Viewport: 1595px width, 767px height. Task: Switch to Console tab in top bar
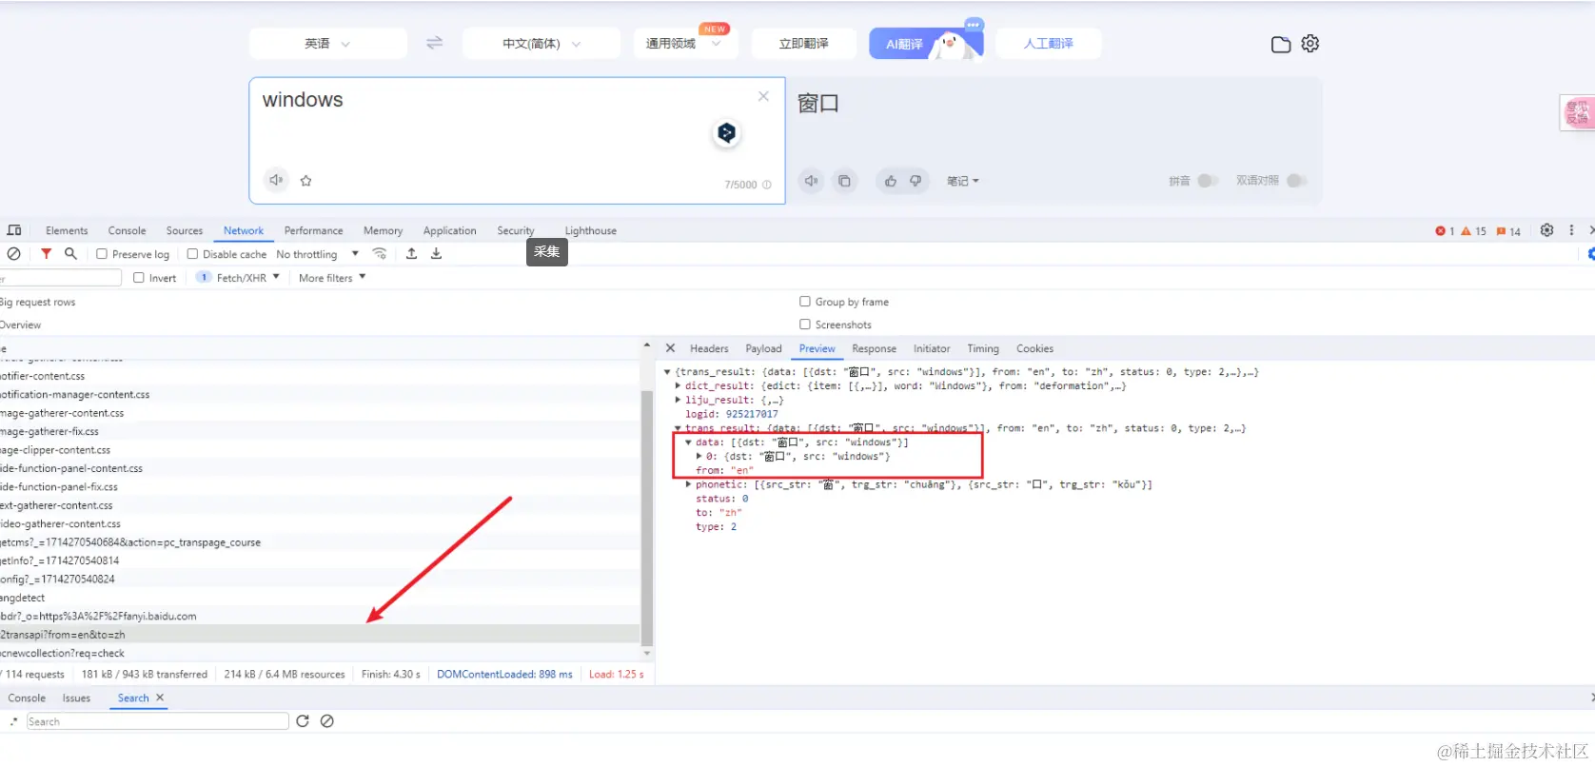[x=127, y=230]
